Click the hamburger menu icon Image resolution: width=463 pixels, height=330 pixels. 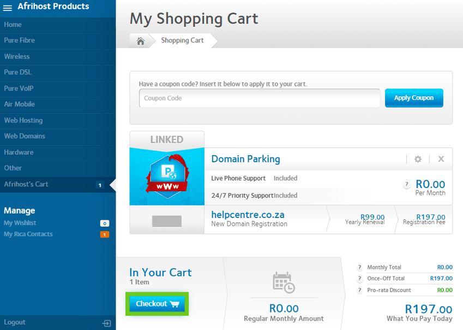pyautogui.click(x=8, y=8)
